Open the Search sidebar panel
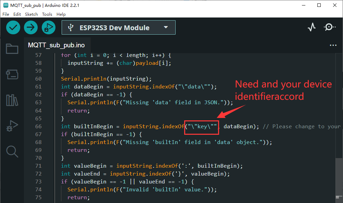This screenshot has height=203, width=343. (x=12, y=151)
